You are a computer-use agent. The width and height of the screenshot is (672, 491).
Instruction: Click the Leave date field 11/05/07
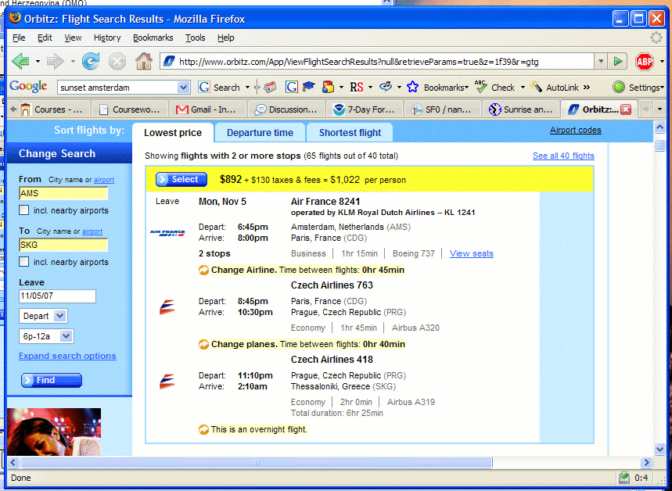pyautogui.click(x=57, y=296)
